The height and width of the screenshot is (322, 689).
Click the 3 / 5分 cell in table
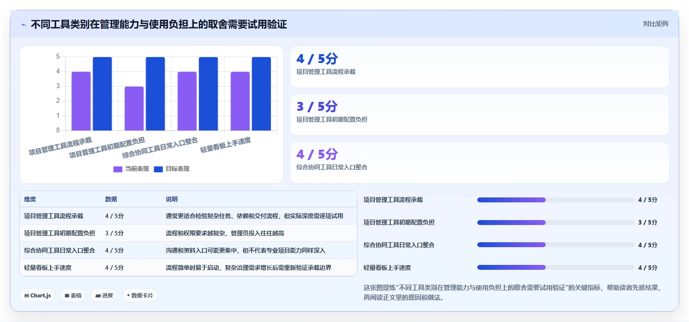114,233
